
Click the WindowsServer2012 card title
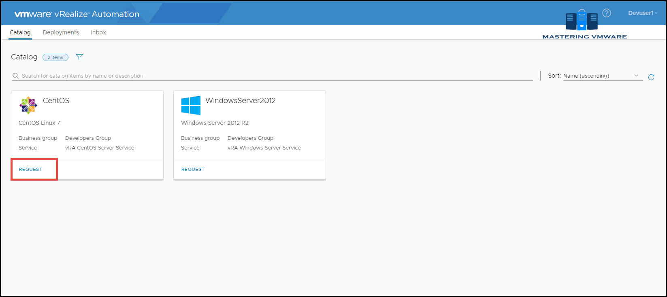click(241, 101)
